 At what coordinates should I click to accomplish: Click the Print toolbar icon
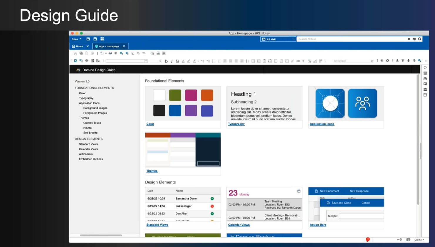(110, 53)
